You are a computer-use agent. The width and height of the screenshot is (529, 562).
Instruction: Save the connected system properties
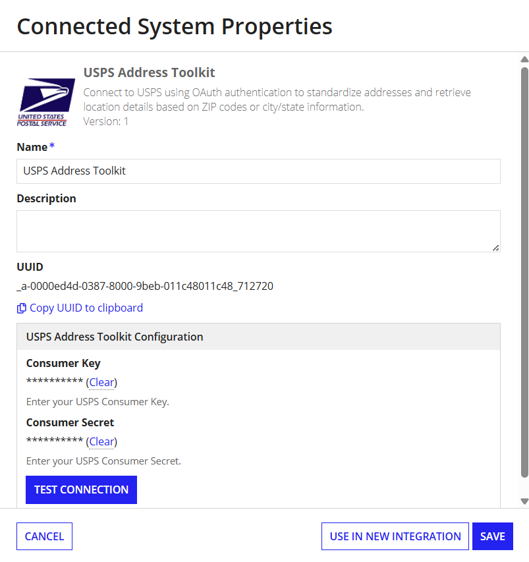[493, 536]
